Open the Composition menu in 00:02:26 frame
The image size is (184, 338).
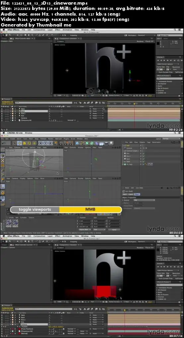point(39,30)
